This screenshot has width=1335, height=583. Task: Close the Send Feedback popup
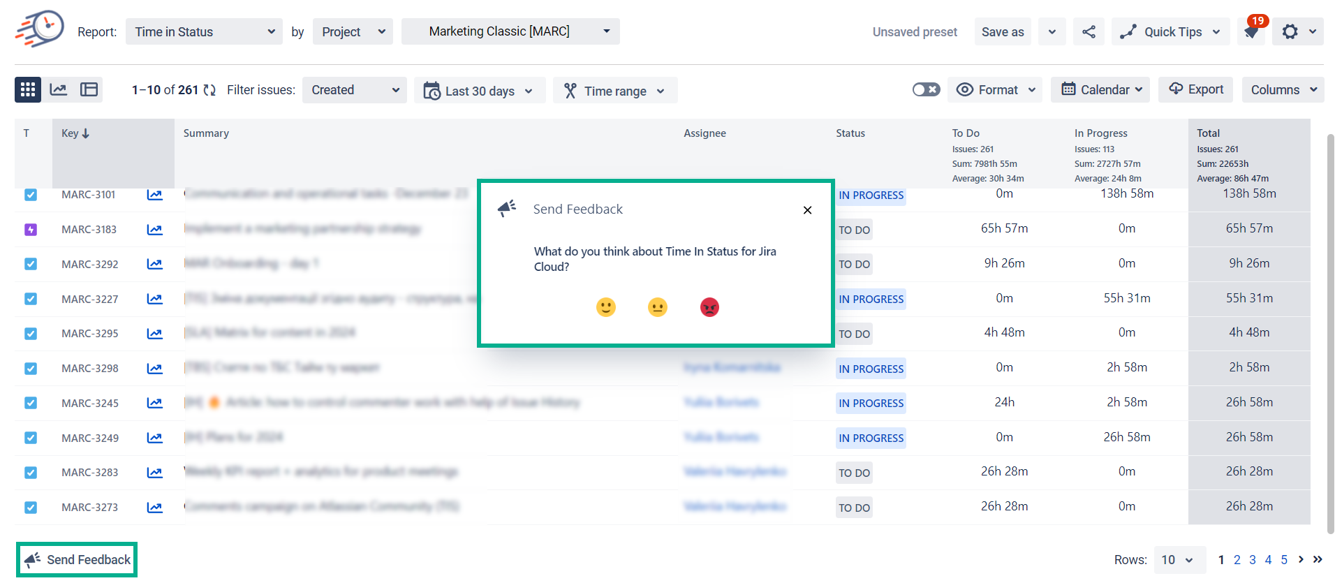(807, 210)
